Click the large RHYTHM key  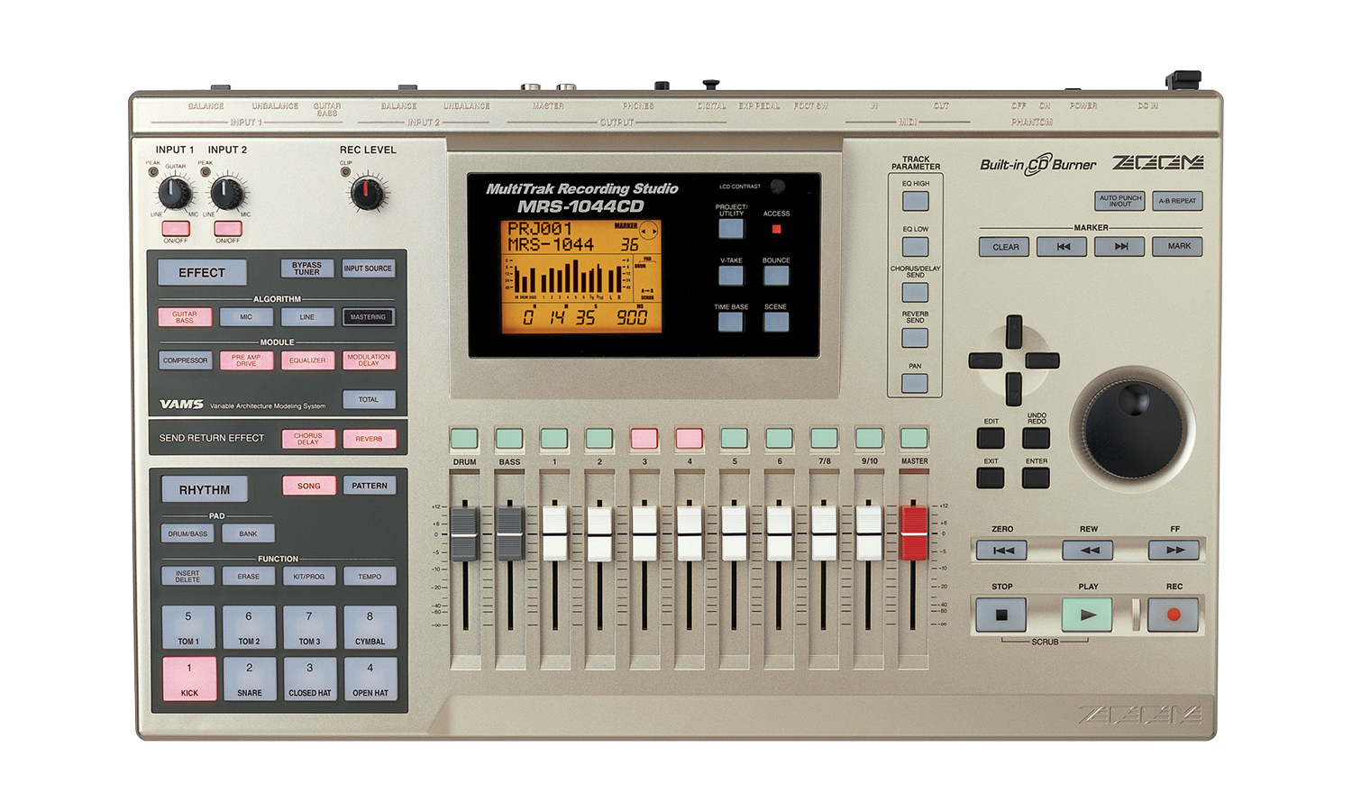tap(205, 489)
